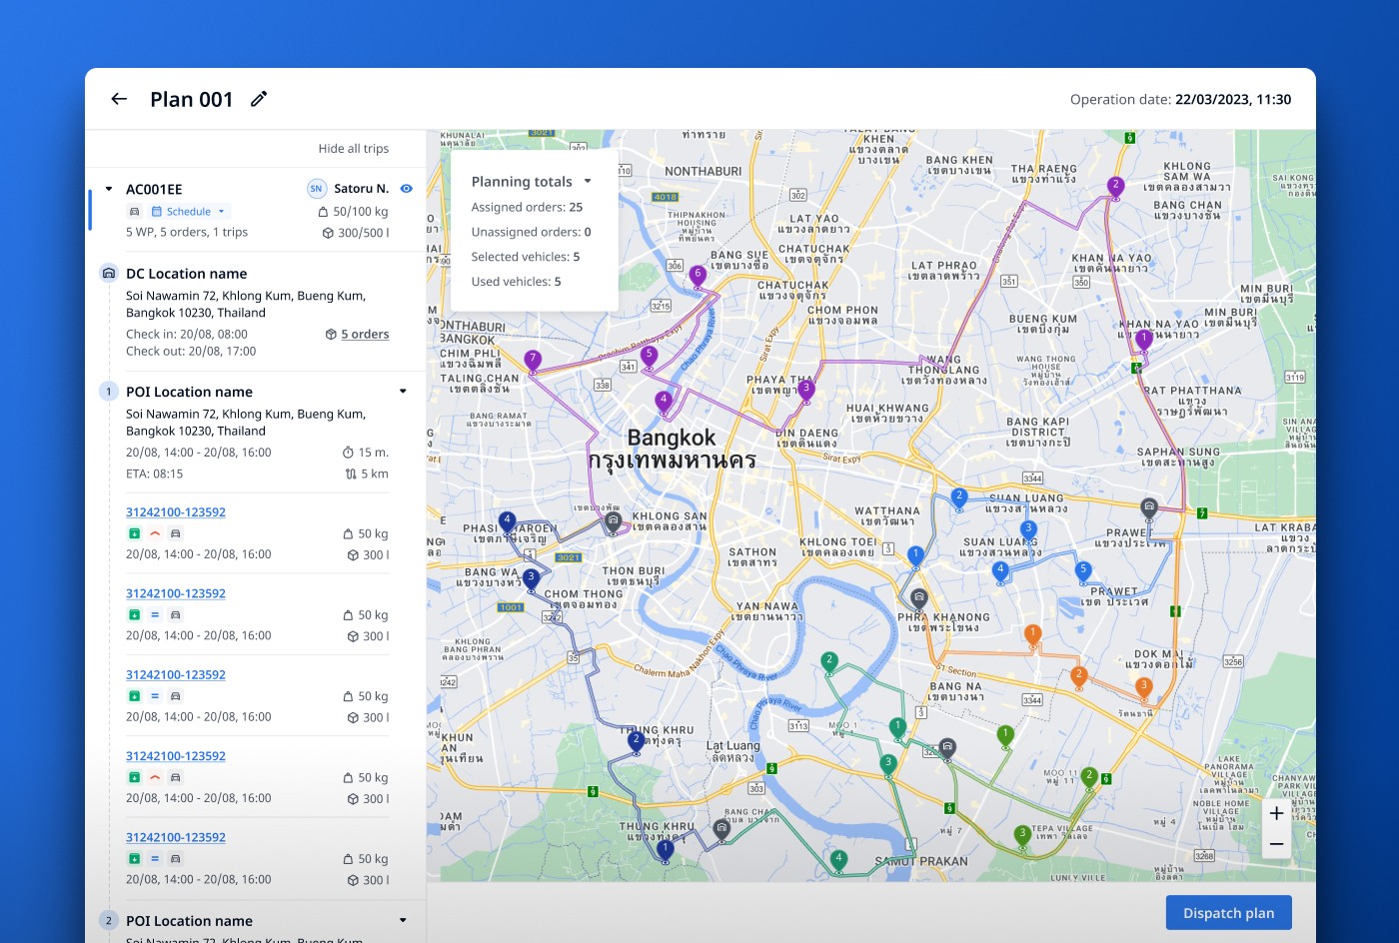Screen dimensions: 1399x943
Task: Select teal marker 4 near Samut Prakan
Action: (x=838, y=860)
